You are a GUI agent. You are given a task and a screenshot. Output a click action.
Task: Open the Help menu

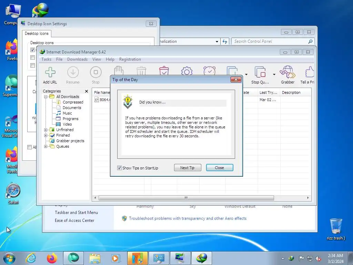[x=110, y=59]
